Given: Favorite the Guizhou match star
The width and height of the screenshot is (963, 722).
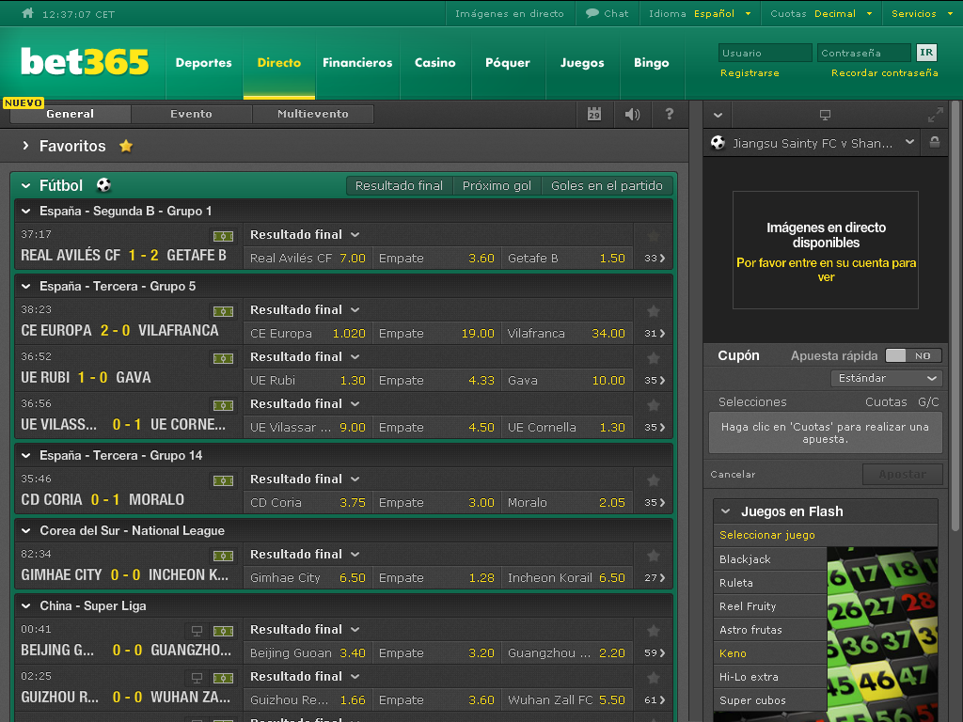Looking at the screenshot, I should [x=654, y=678].
